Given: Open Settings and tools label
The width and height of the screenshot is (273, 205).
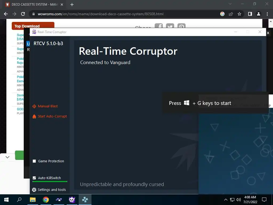Looking at the screenshot, I should pyautogui.click(x=52, y=190).
